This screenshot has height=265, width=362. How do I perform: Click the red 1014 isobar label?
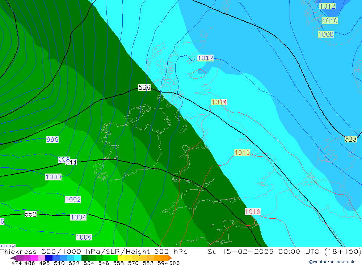pos(219,102)
